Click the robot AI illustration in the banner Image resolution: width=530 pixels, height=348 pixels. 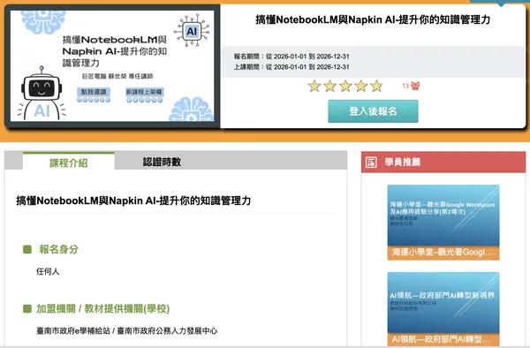[42, 94]
